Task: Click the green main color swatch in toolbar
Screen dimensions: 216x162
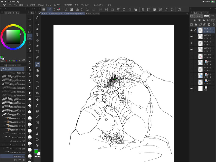Action: point(36,151)
